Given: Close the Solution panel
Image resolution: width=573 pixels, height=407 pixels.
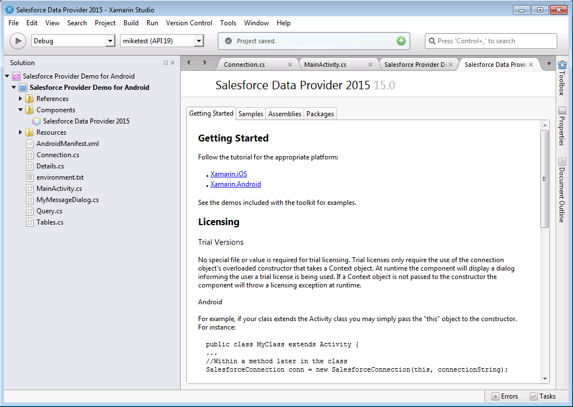Looking at the screenshot, I should pyautogui.click(x=173, y=63).
